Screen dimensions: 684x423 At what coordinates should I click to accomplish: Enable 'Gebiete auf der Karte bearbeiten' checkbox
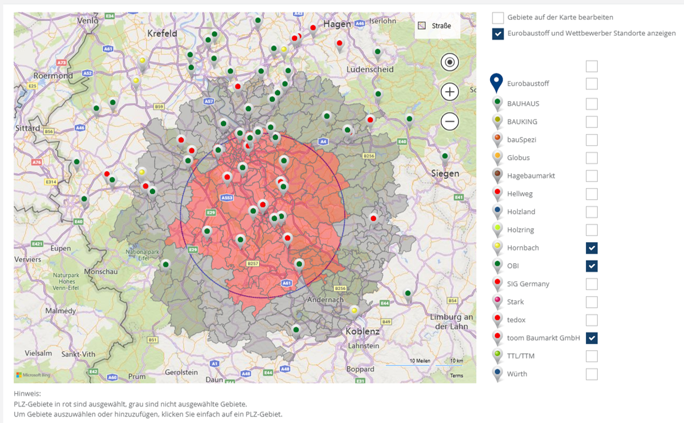click(x=498, y=18)
